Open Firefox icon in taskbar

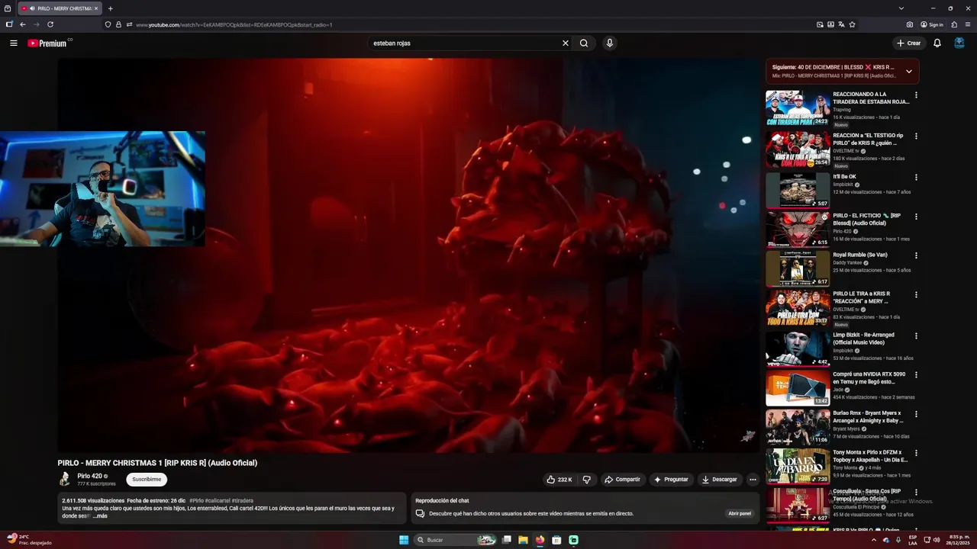pos(540,540)
